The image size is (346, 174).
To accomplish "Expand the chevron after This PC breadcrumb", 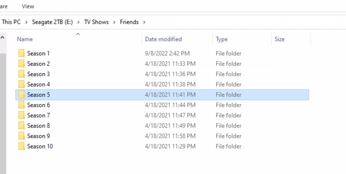I will pyautogui.click(x=26, y=22).
